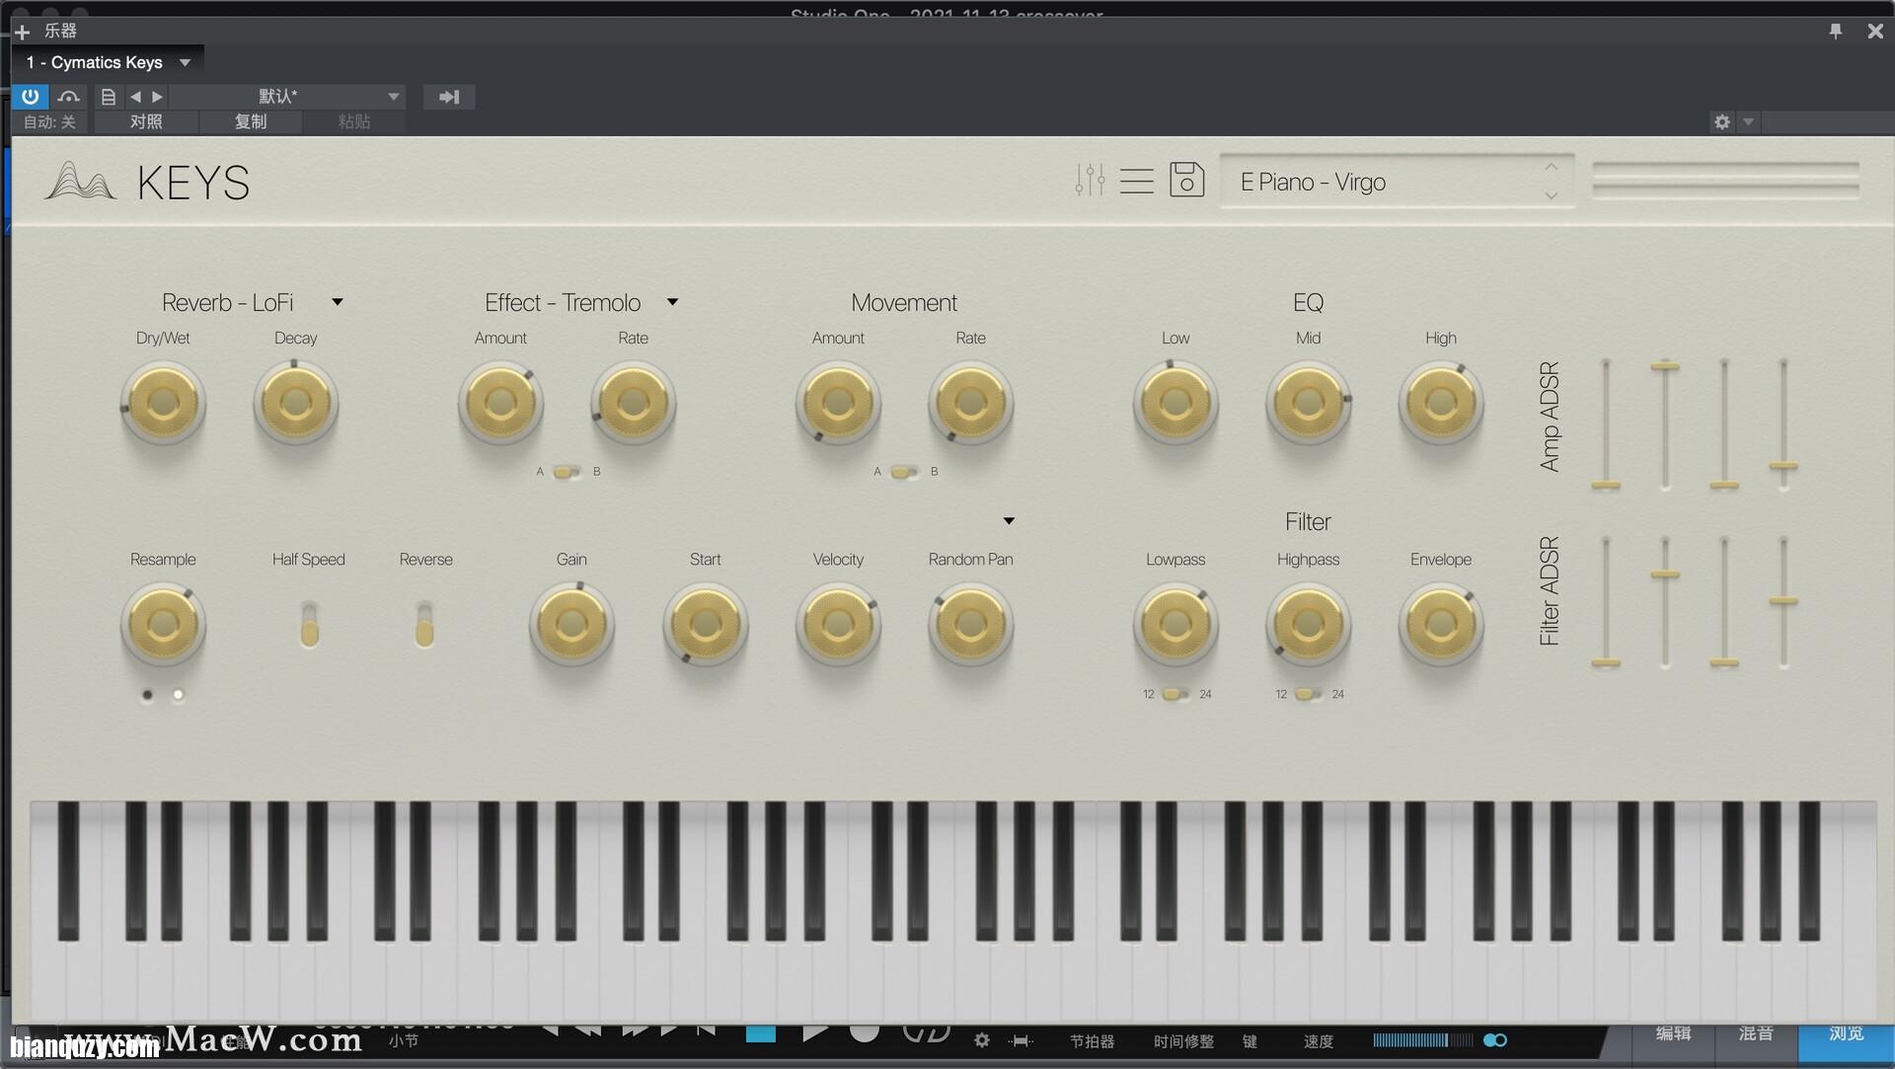1895x1069 pixels.
Task: Select next preset with down chevron
Action: (1551, 195)
